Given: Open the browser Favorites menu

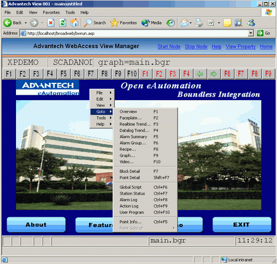Looking at the screenshot, I should pos(51,12).
